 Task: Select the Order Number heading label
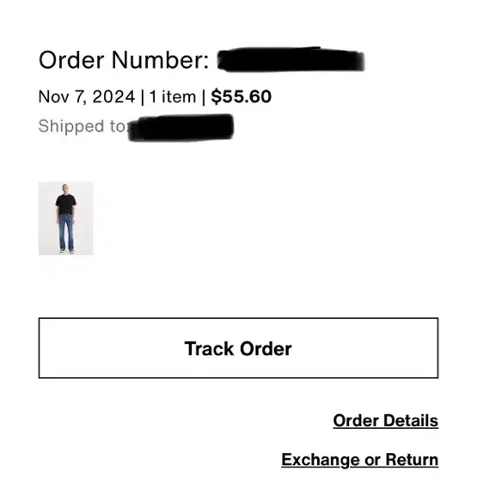(x=124, y=60)
